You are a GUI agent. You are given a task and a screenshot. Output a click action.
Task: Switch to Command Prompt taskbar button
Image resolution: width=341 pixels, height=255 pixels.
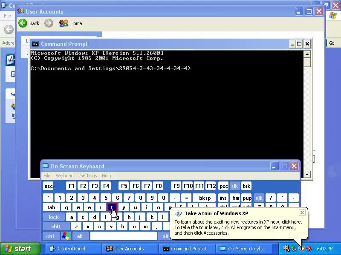tap(186, 249)
